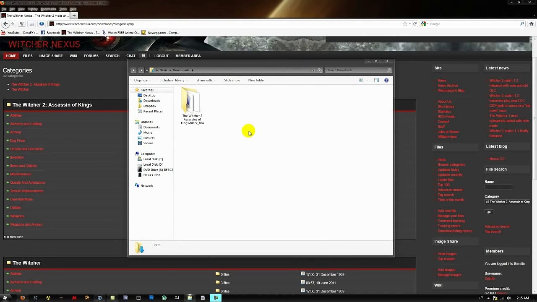Screen dimensions: 537x302
Task: Click Explorer back navigation arrow
Action: coord(133,70)
